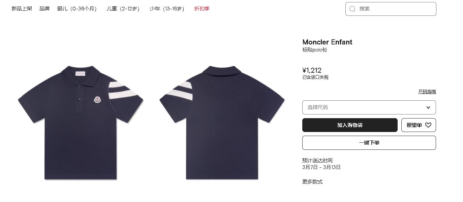Open 少年 (13-16岁) menu

point(167,9)
